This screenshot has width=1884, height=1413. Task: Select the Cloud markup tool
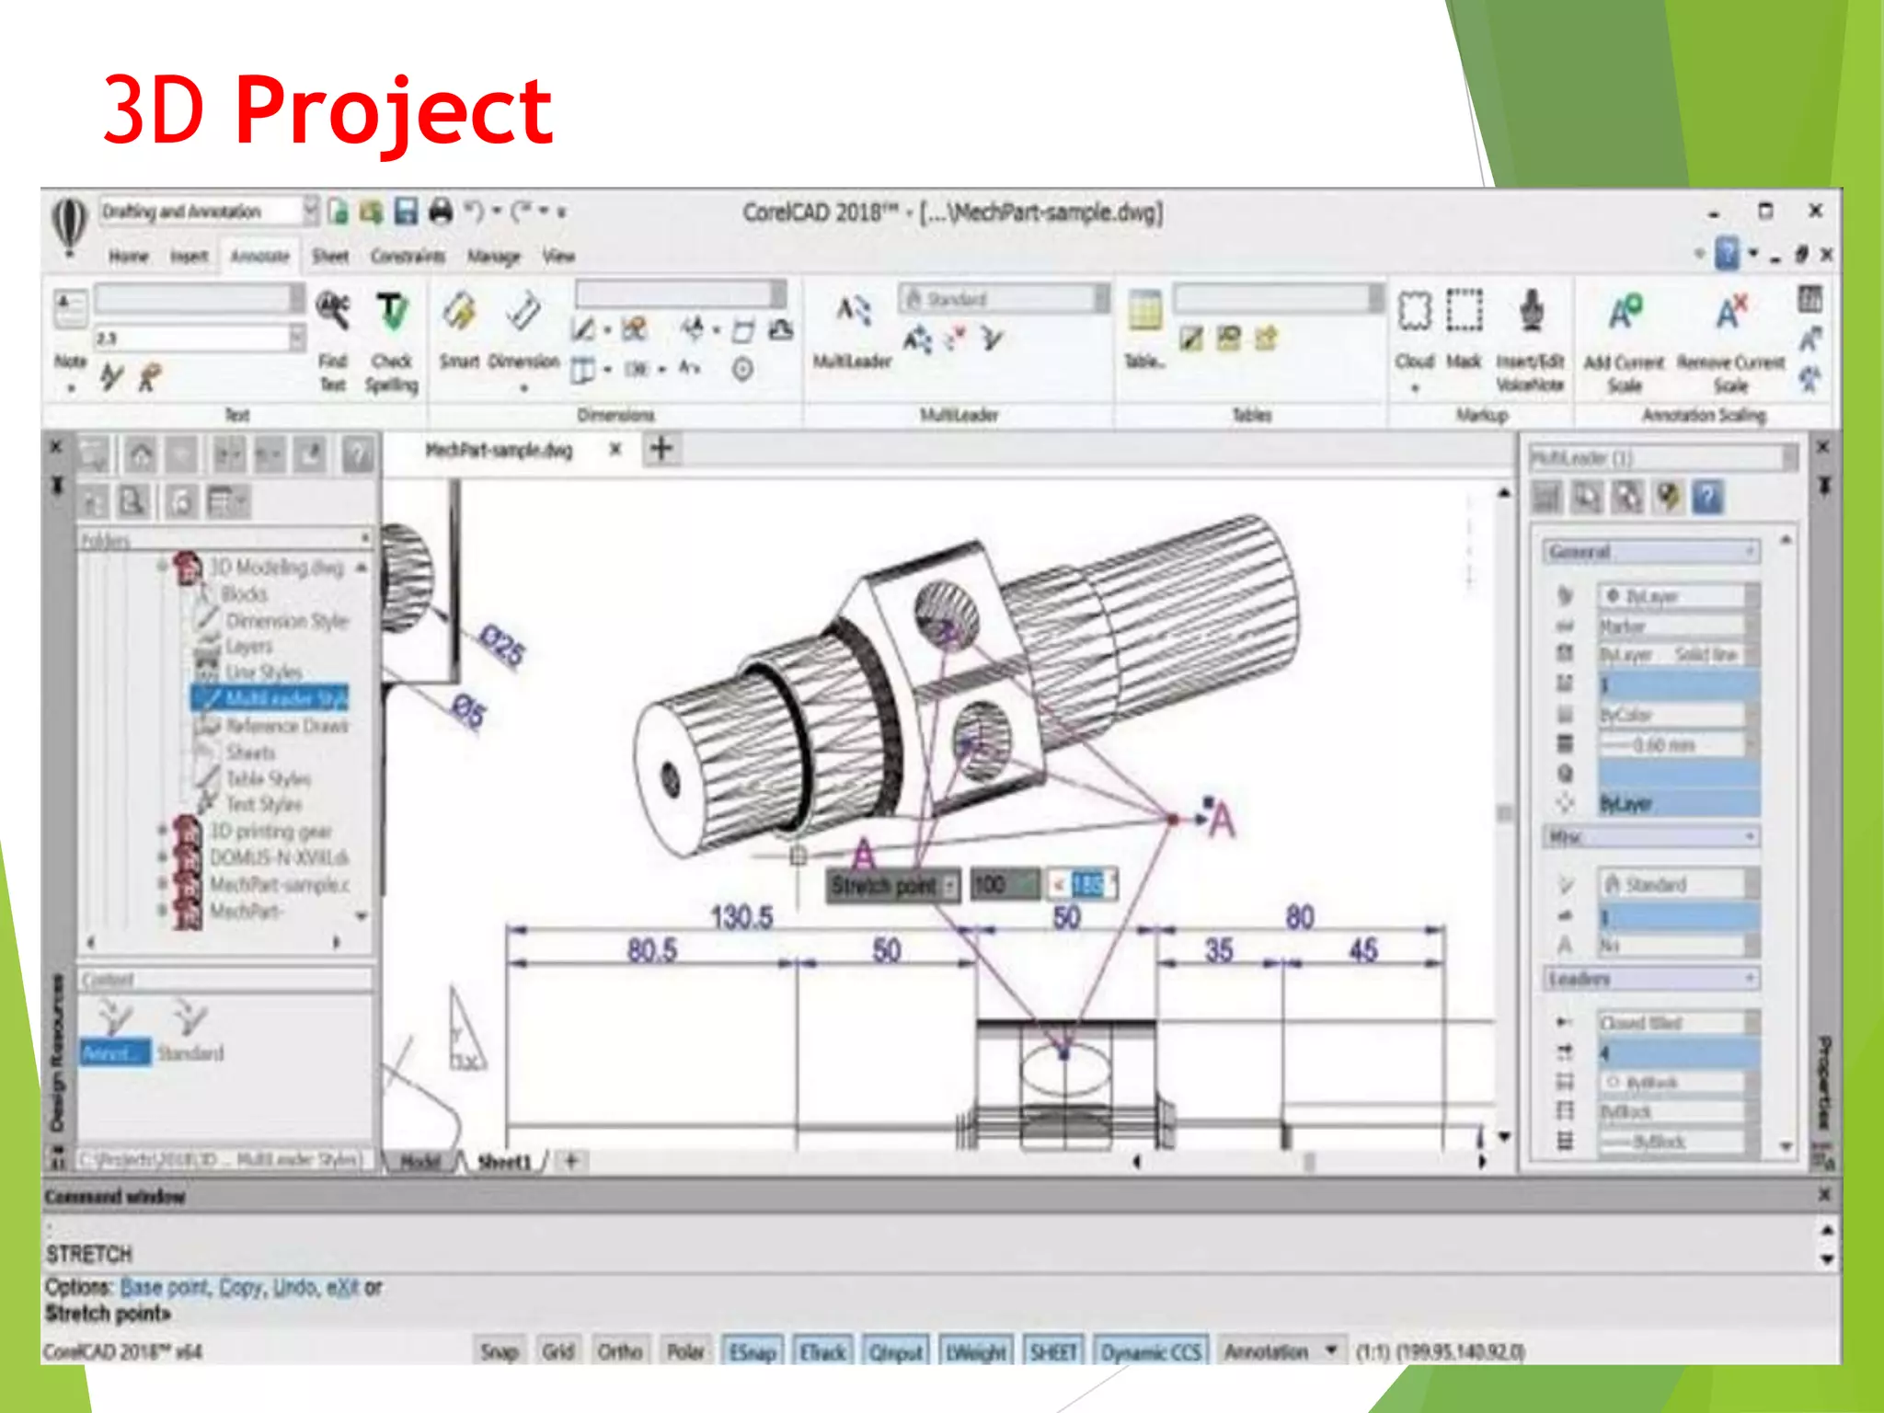click(x=1414, y=311)
